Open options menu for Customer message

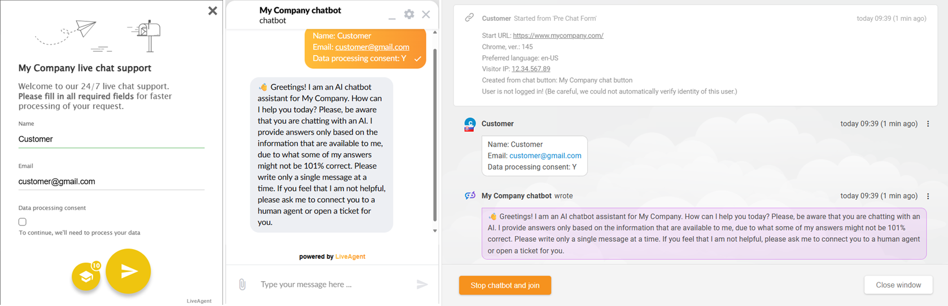tap(928, 124)
